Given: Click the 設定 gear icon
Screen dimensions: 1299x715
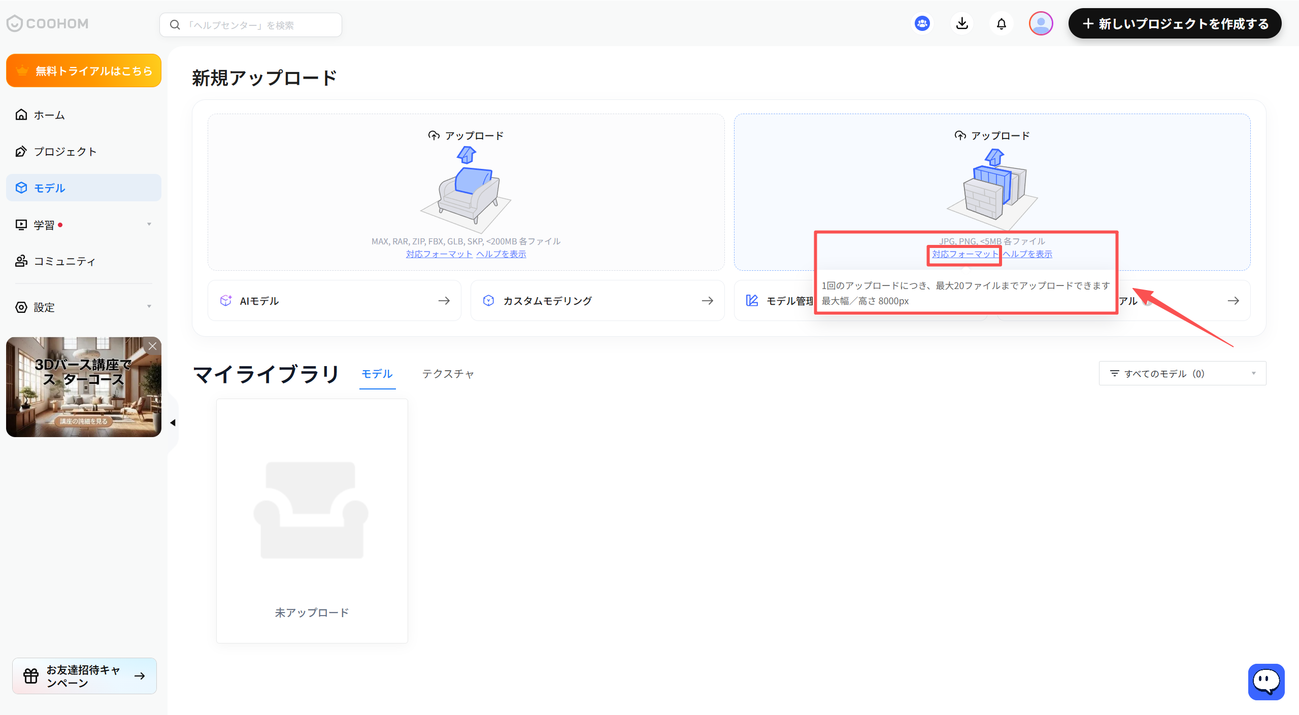Looking at the screenshot, I should [x=21, y=307].
